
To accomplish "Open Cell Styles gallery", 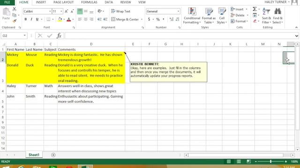I will [222, 16].
